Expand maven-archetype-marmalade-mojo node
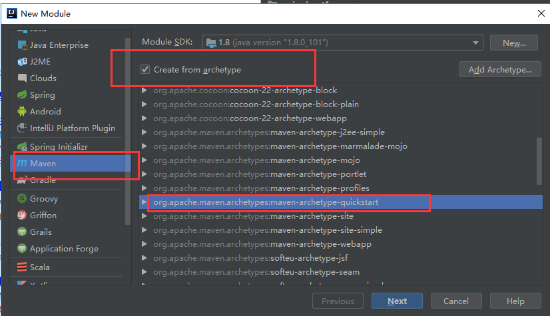Screen dimensions: 550x316 coord(144,146)
